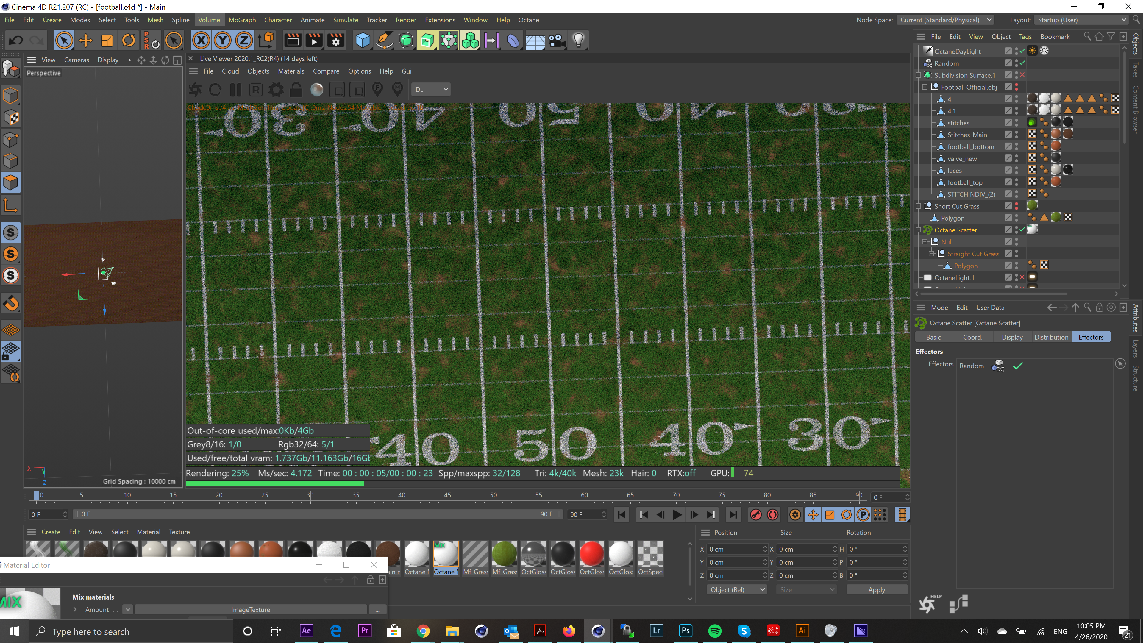Click the Record Active Objects button
Viewport: 1143px width, 643px height.
point(756,514)
